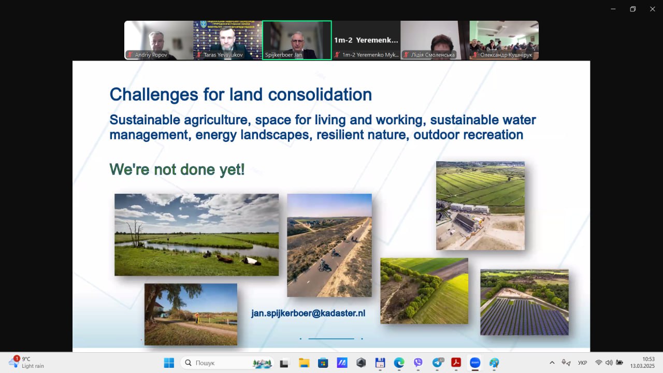This screenshot has height=373, width=663.
Task: Launch Microsoft Edge from the taskbar
Action: (399, 363)
